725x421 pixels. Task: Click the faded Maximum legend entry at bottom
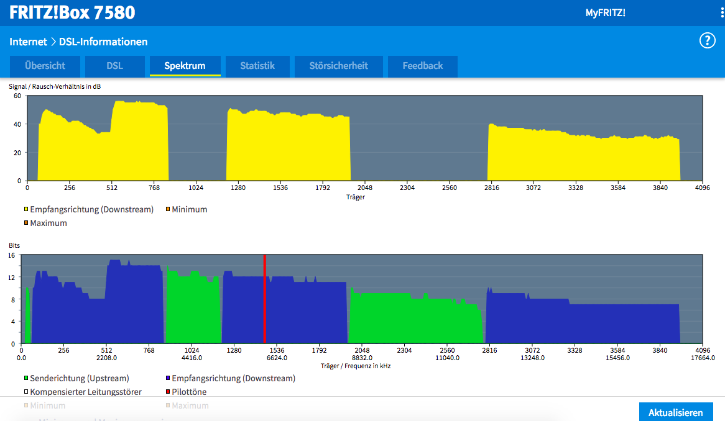coord(187,405)
